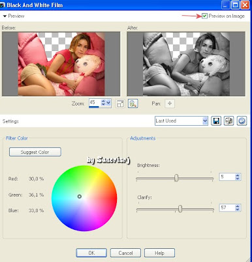
Task: Open the Zoom dropdown arrow
Action: click(x=108, y=103)
